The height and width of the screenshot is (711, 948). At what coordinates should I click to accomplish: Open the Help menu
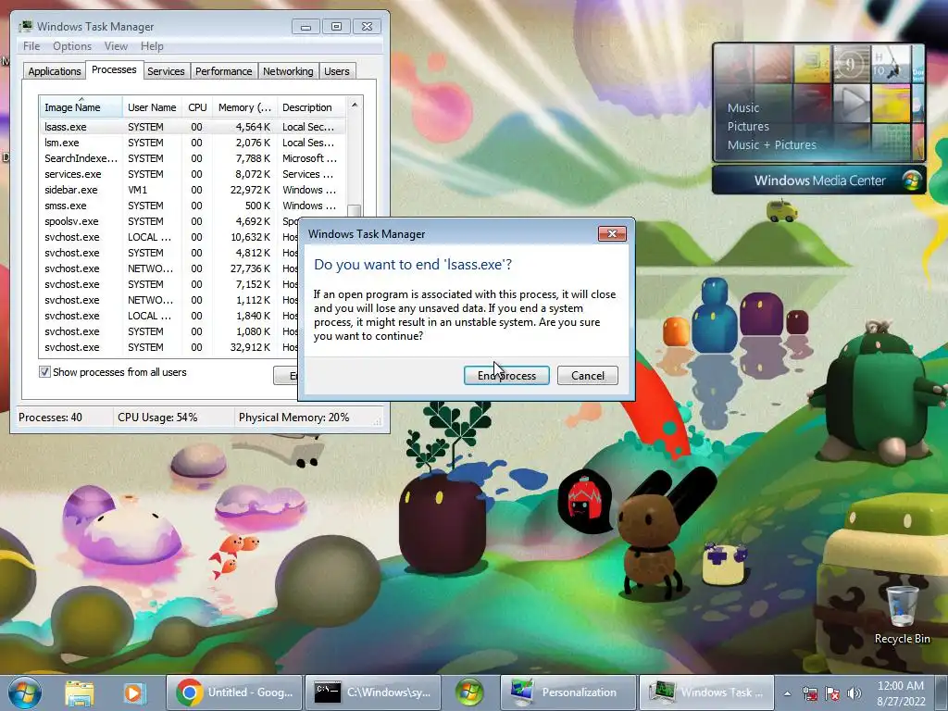(152, 46)
